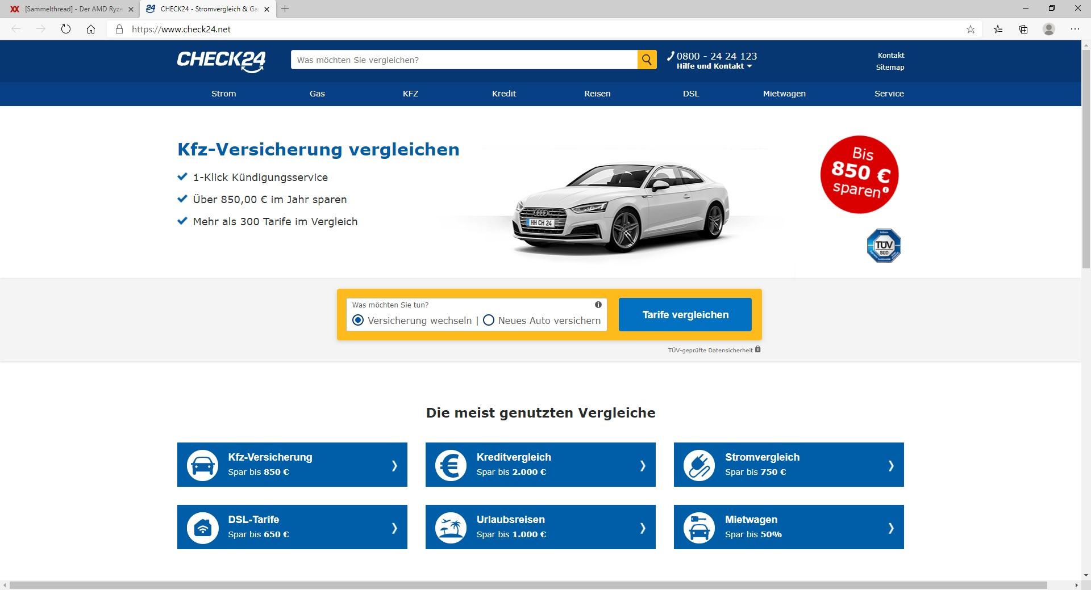Open the Strom navigation item
The width and height of the screenshot is (1091, 590).
(x=223, y=94)
